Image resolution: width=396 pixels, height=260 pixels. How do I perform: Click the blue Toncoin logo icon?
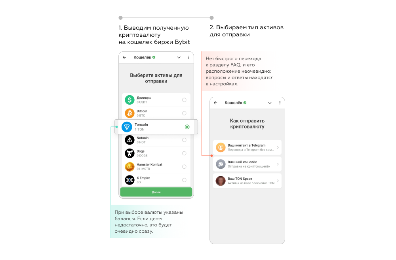[127, 127]
